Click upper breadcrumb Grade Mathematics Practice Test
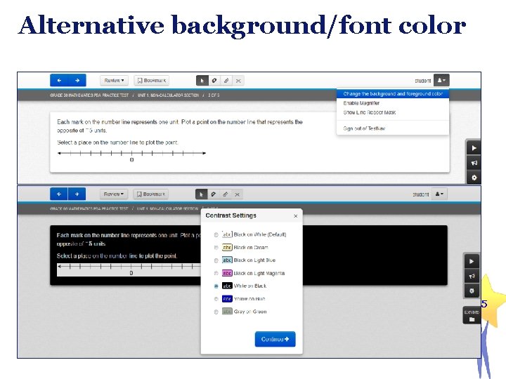Screen dimensions: 506x379 point(89,95)
